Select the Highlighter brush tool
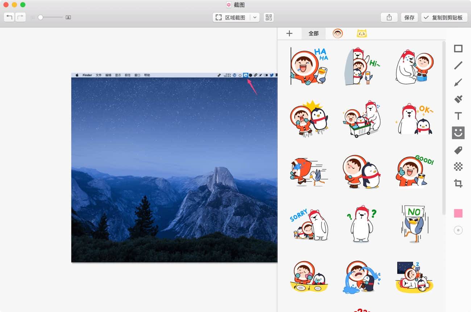 coord(458,99)
